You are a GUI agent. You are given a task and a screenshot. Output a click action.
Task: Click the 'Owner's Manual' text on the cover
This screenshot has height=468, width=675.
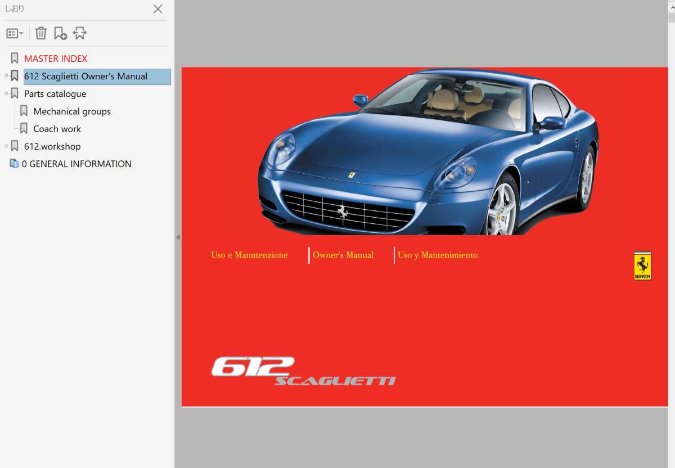[343, 255]
